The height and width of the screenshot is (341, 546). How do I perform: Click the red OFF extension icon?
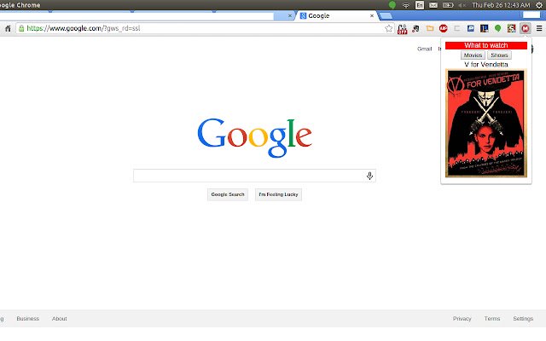tap(402, 29)
